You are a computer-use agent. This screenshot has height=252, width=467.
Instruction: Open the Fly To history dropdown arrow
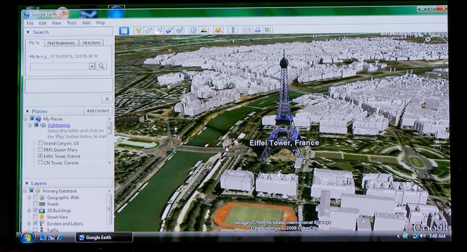coord(92,66)
